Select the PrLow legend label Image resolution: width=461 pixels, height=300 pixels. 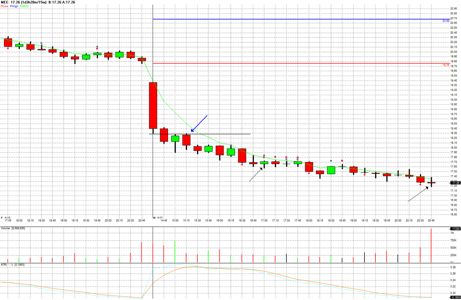[4, 6]
